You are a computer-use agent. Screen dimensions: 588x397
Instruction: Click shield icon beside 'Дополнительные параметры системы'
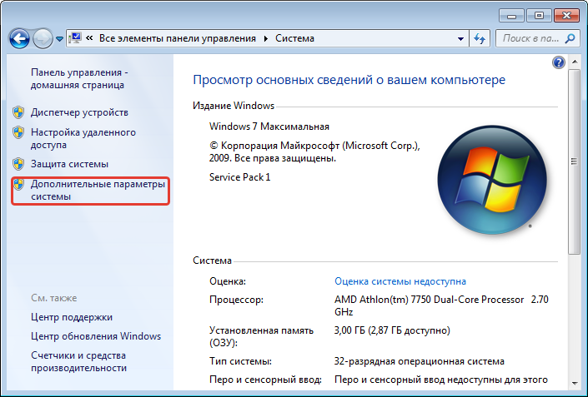pyautogui.click(x=18, y=184)
